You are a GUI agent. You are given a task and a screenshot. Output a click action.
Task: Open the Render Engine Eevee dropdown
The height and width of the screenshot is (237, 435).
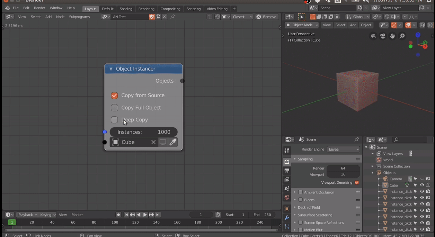pos(343,149)
